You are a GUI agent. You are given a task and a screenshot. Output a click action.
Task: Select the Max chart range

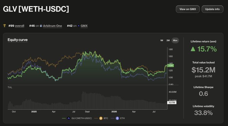(175, 40)
